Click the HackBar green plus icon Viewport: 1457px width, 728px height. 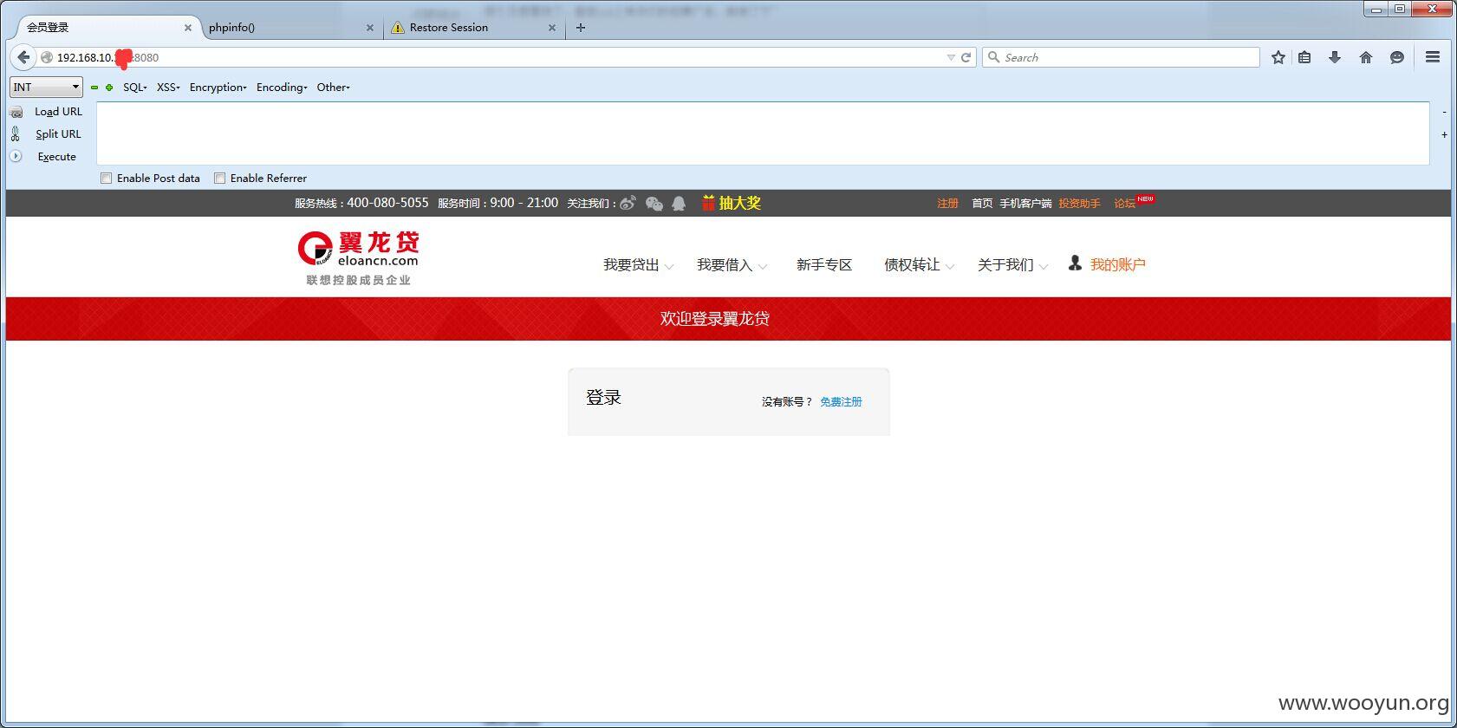(x=109, y=88)
